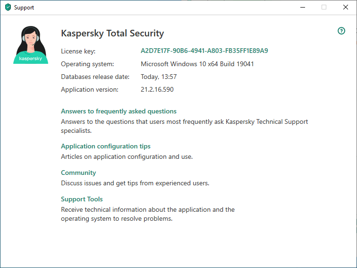The height and width of the screenshot is (268, 357).
Task: Click the disabled maximize window button
Action: pos(323,8)
